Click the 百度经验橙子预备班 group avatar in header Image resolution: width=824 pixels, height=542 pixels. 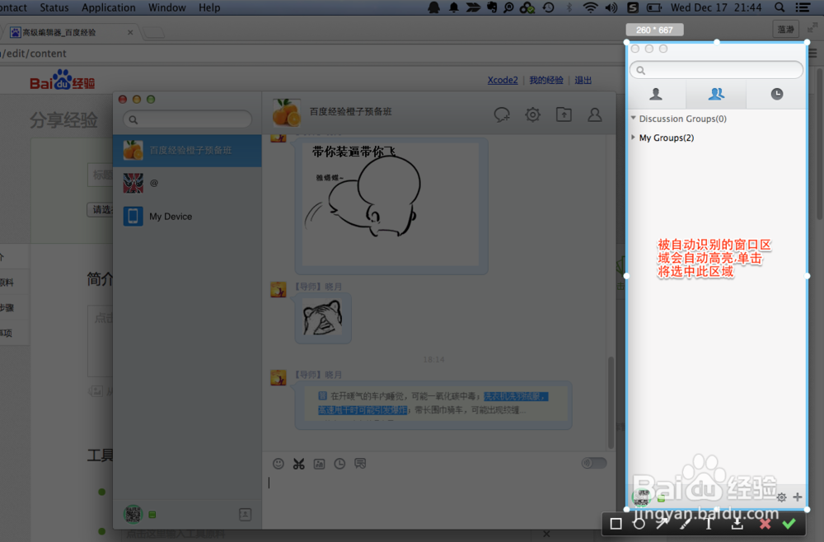[287, 112]
